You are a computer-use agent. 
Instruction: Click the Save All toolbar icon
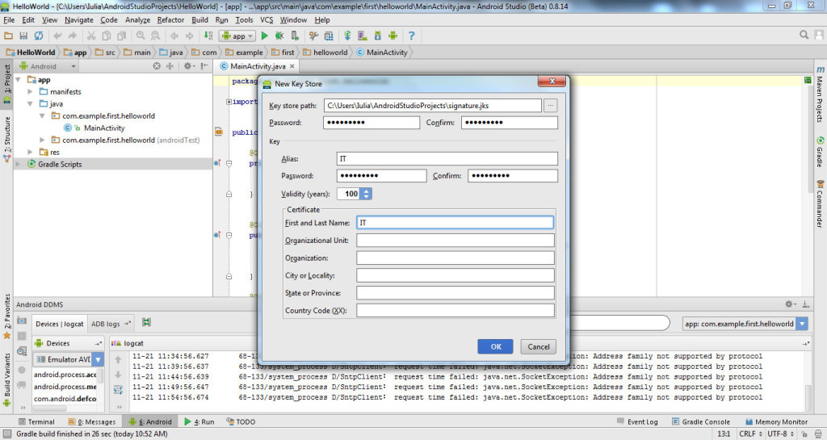tap(23, 36)
